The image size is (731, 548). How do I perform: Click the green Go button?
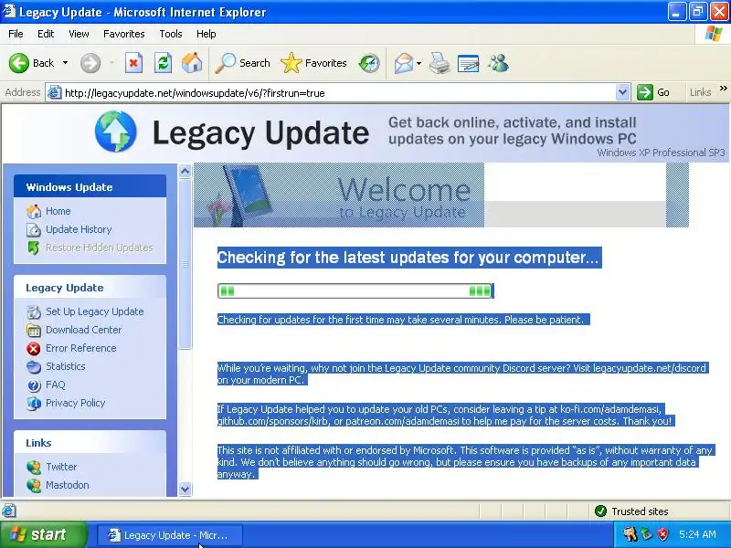point(653,92)
